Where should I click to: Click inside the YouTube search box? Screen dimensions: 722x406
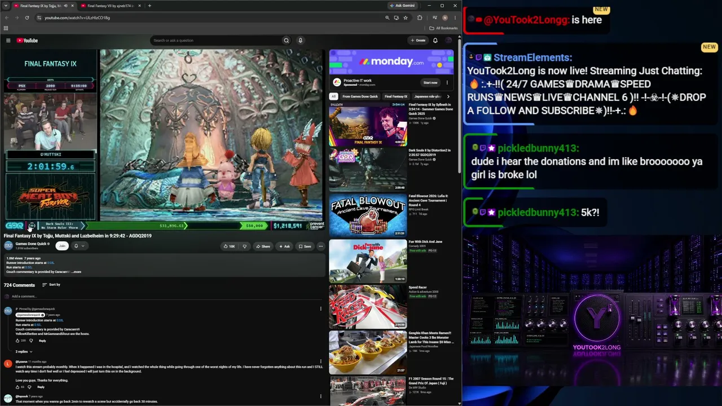coord(215,41)
